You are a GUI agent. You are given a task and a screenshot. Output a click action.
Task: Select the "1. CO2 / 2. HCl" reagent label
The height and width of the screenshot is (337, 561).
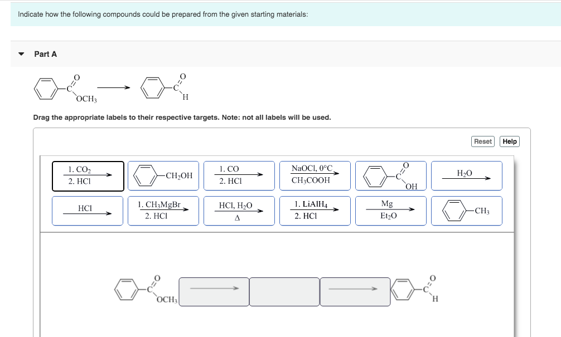(88, 175)
